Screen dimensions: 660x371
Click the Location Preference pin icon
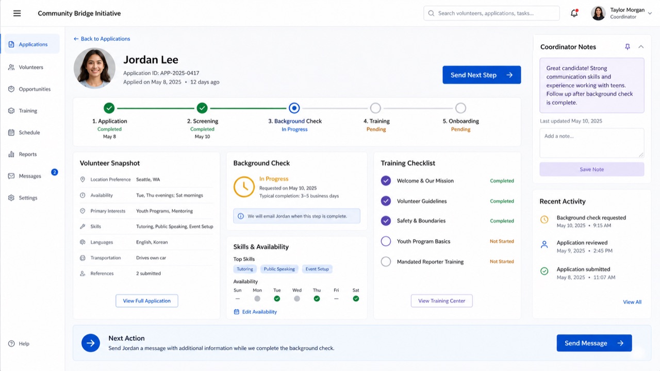(x=82, y=179)
